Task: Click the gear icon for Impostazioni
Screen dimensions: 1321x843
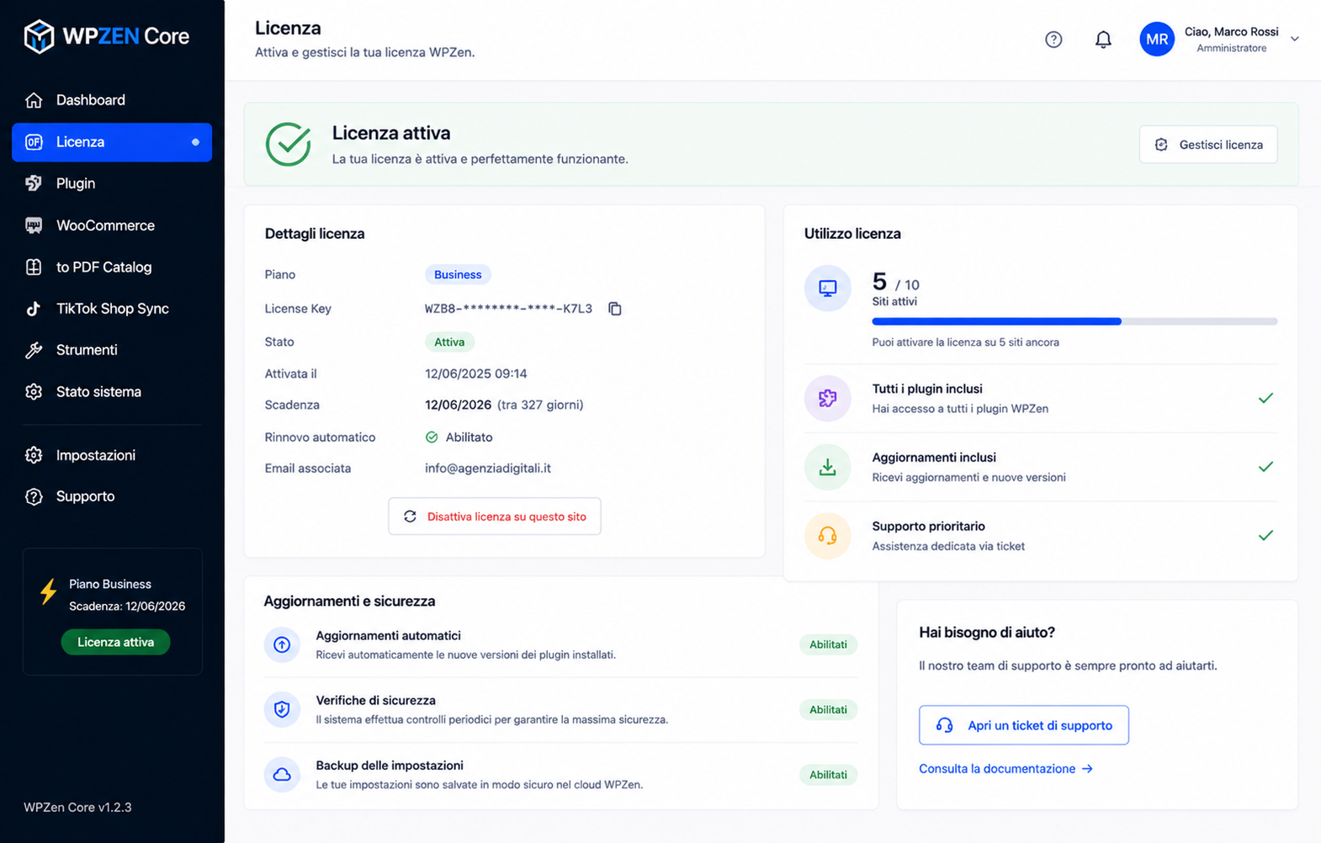Action: coord(34,455)
